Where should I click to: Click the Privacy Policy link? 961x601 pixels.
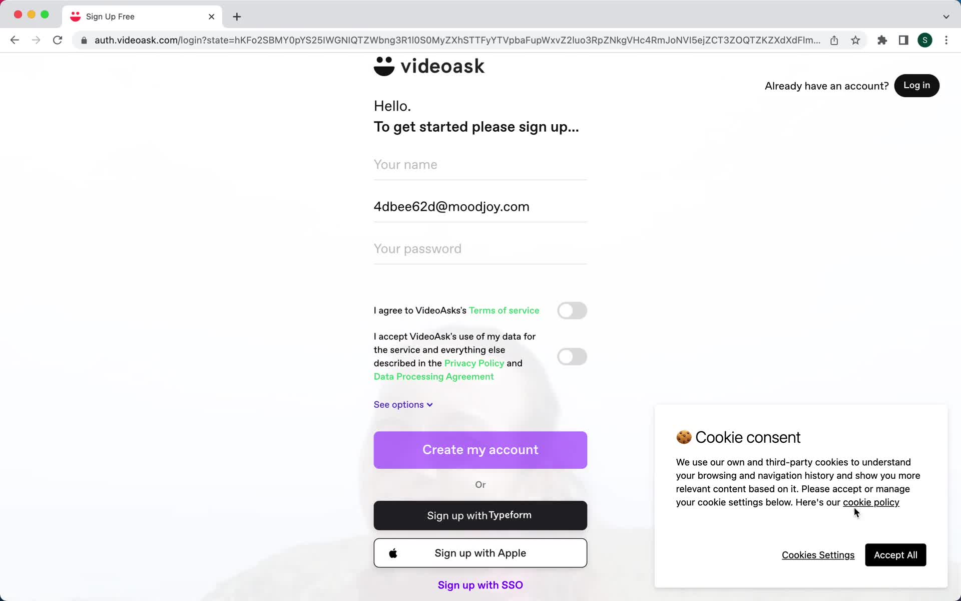[x=474, y=363]
